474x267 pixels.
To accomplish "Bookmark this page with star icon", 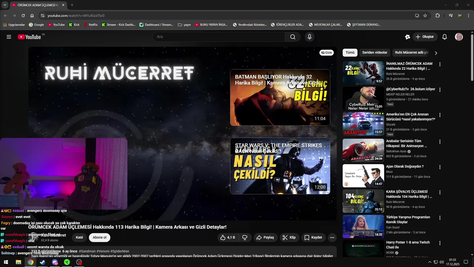I will [425, 16].
